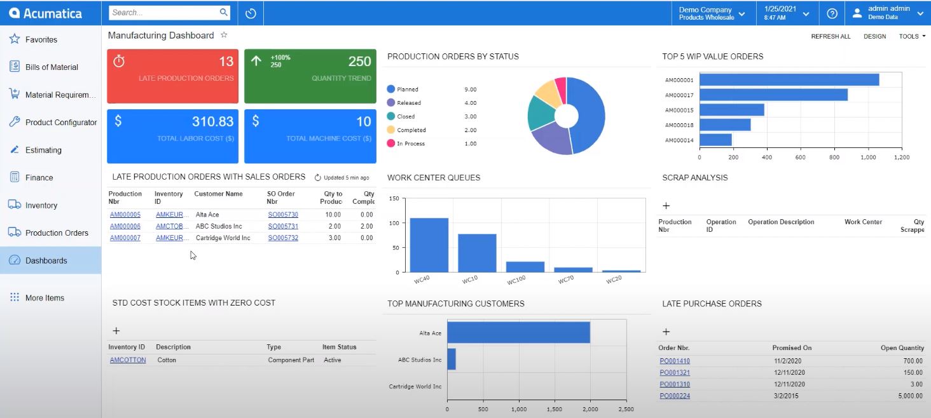Screen dimensions: 931x418
Task: Select the Product Configurator wrench icon
Action: [15, 122]
